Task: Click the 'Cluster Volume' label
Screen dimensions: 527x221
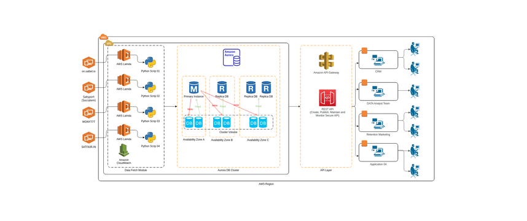Action: (x=228, y=132)
